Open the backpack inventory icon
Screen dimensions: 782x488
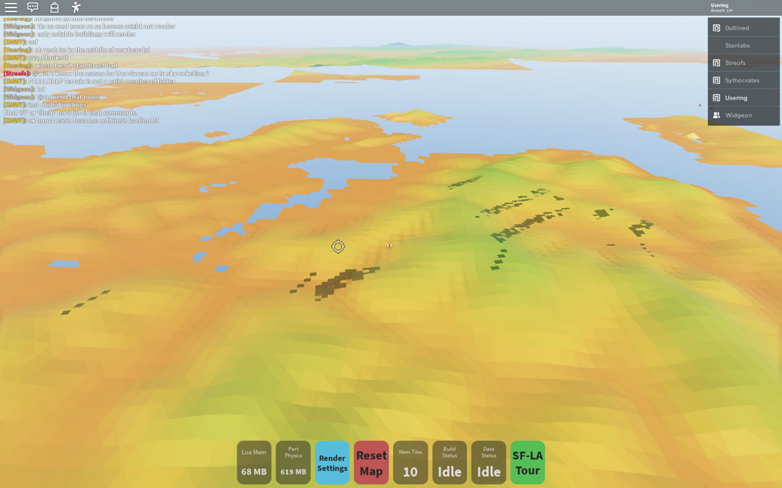[54, 8]
